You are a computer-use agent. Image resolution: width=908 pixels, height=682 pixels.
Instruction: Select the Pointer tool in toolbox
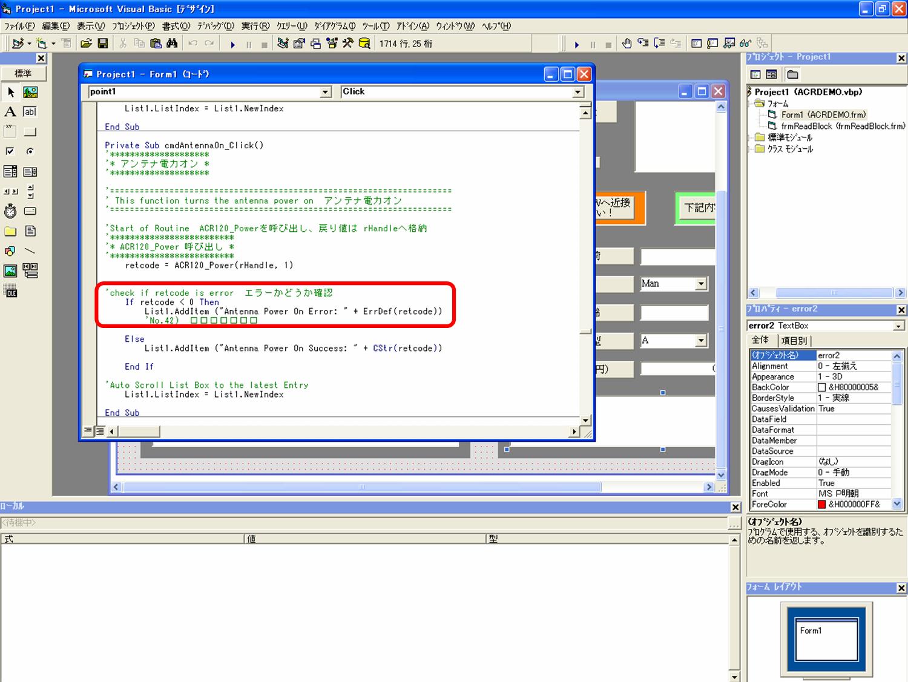point(10,92)
